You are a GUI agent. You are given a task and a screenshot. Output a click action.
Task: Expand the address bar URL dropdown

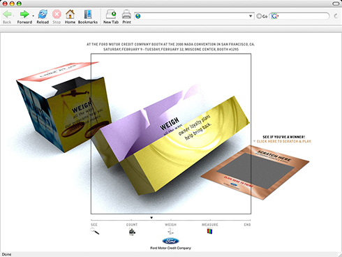click(x=251, y=16)
